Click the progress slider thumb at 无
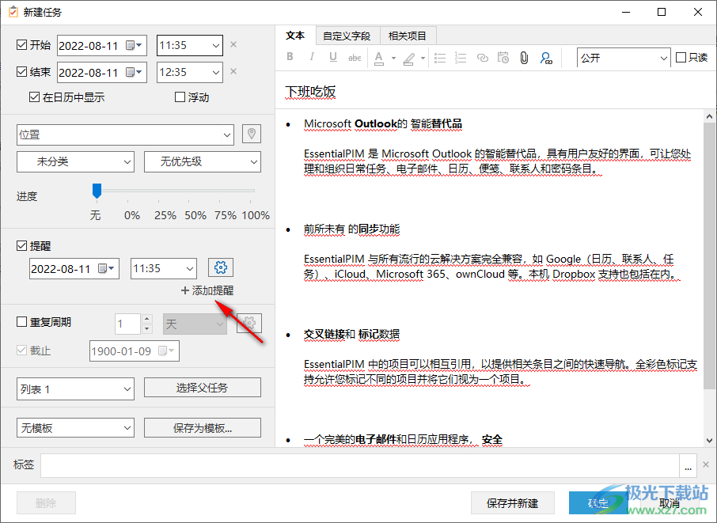Screen dimensions: 717x523 pyautogui.click(x=97, y=191)
